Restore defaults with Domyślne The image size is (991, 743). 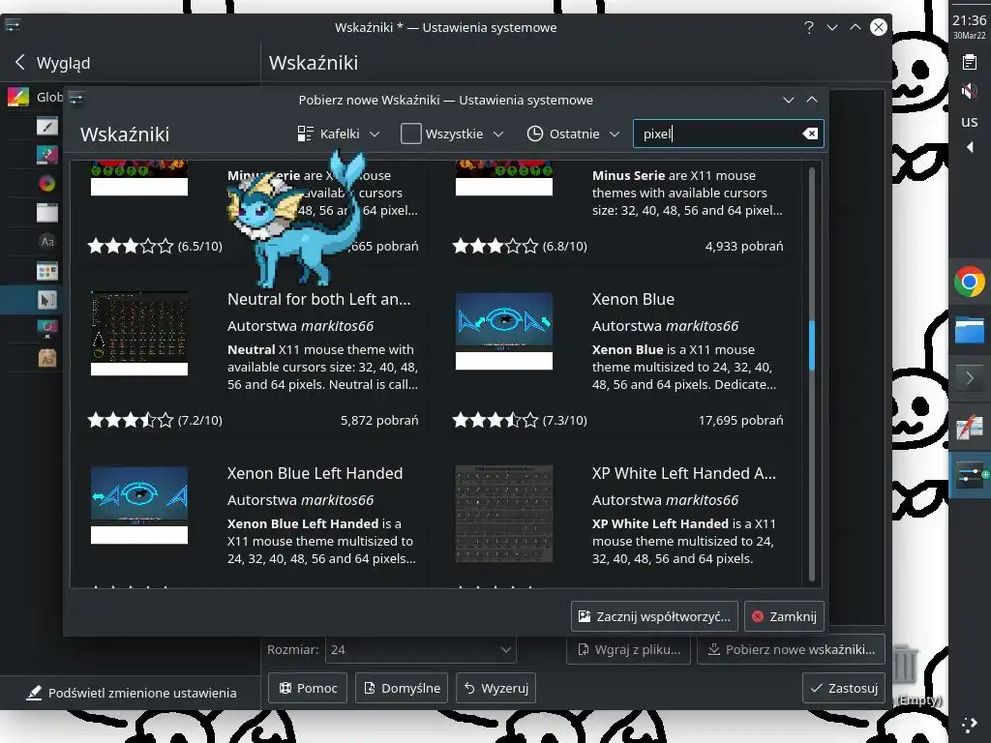tap(402, 688)
